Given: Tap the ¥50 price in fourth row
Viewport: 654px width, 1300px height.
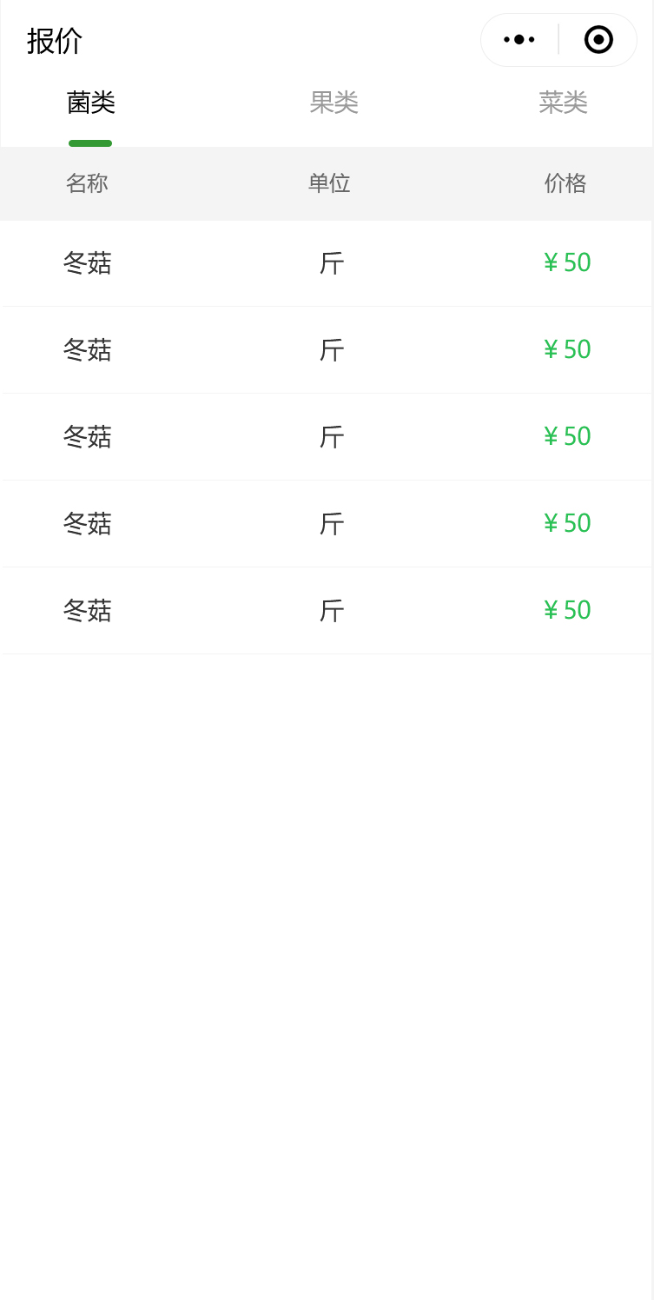Looking at the screenshot, I should click(x=567, y=523).
